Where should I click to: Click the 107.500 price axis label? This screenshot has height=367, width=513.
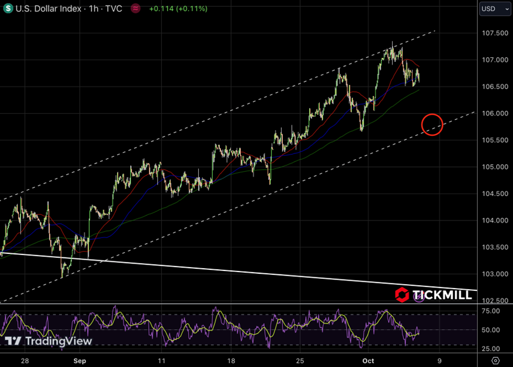[x=495, y=33]
